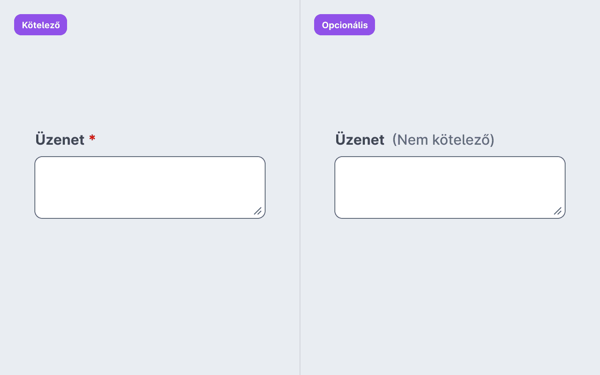Screen dimensions: 600x375
Task: Click the Kötelező purple badge
Action: [x=41, y=25]
